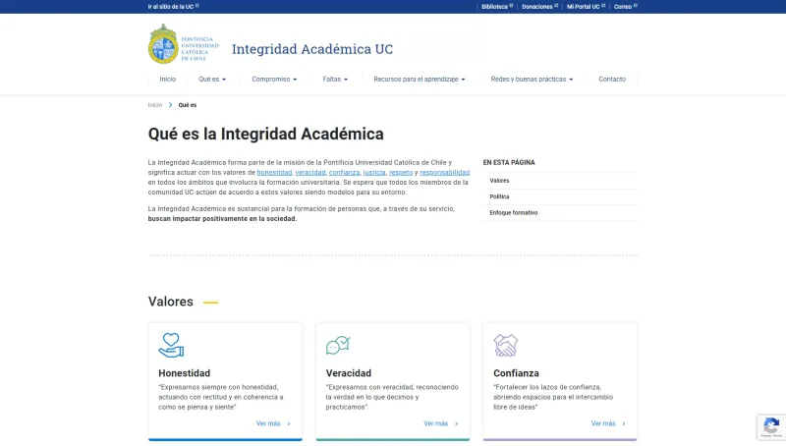This screenshot has height=446, width=786.
Task: Click the Qué es breadcrumb current page
Action: click(188, 105)
